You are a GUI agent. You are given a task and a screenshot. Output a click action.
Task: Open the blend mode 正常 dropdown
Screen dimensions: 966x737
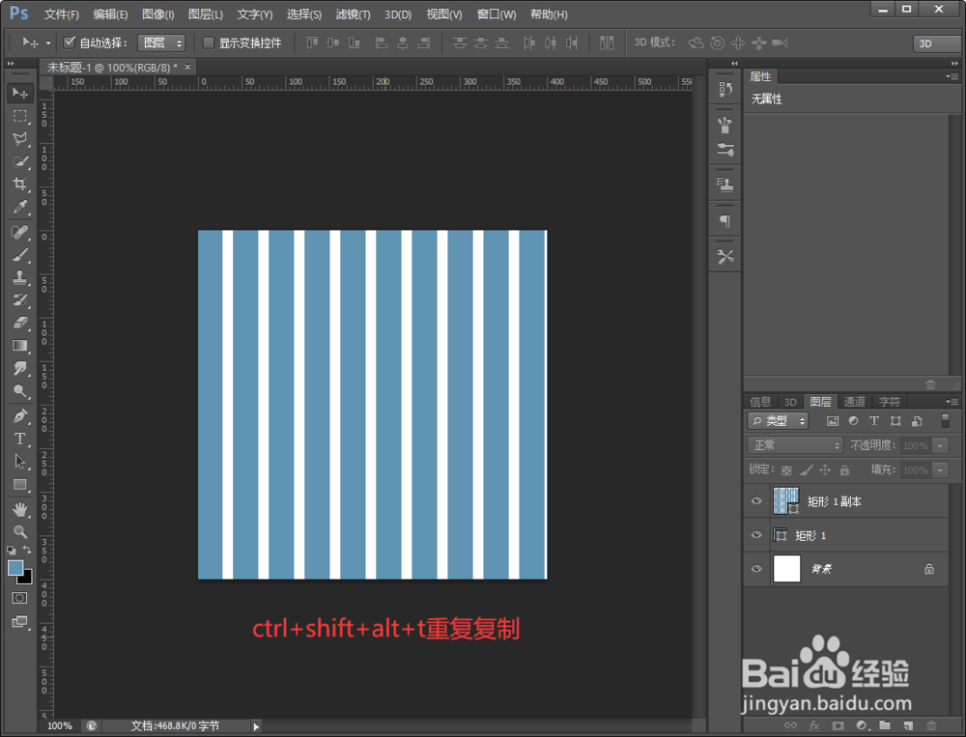click(x=795, y=445)
